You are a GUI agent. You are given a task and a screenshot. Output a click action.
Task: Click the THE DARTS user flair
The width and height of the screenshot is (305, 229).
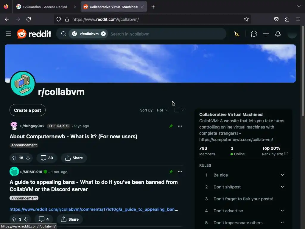pyautogui.click(x=58, y=126)
